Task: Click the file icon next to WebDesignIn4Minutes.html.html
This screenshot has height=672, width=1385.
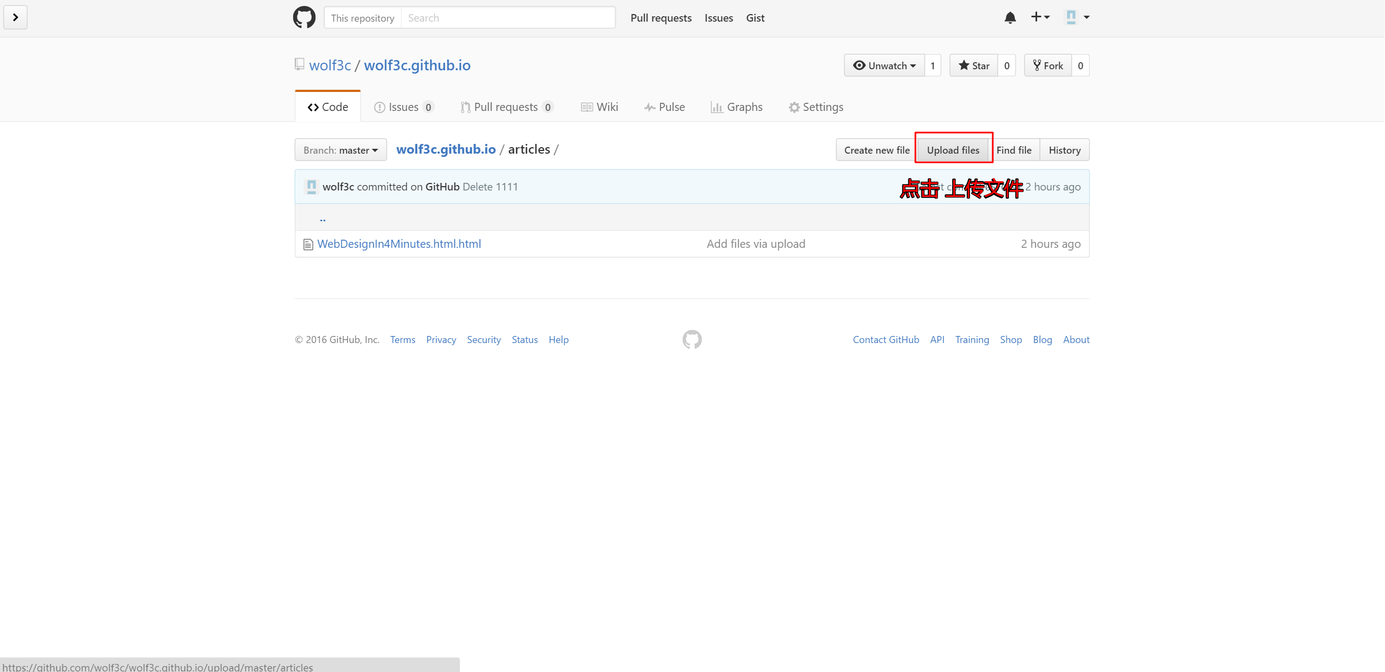Action: coord(308,245)
